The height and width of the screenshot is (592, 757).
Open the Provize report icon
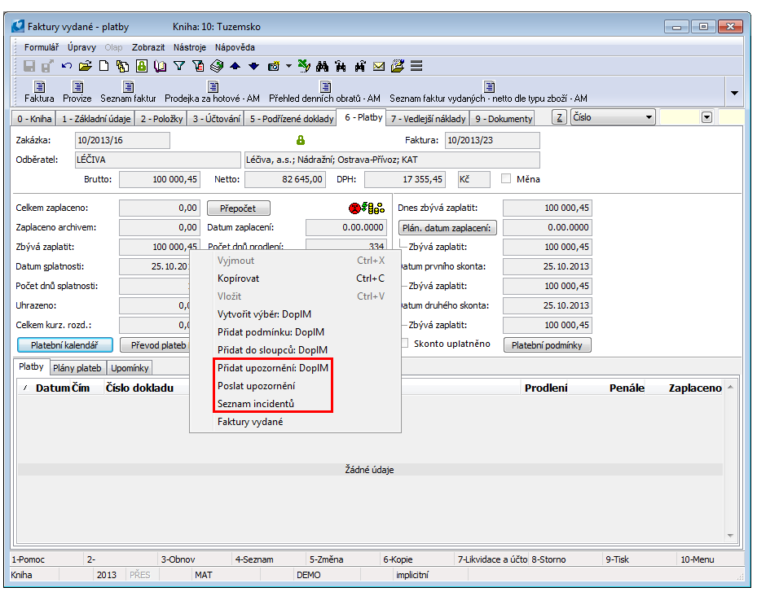(77, 91)
